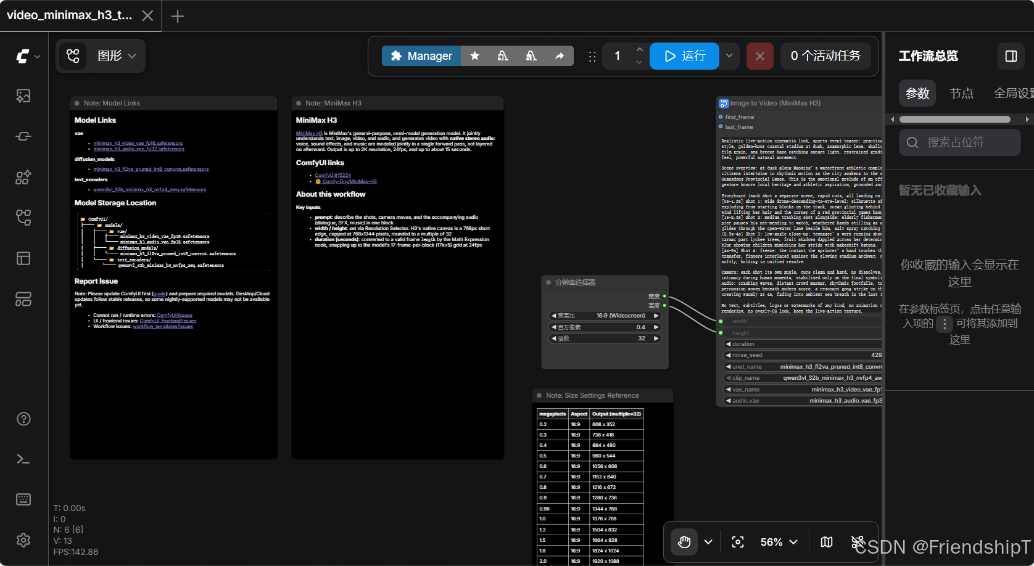Collapse the Note: MiniMax H3 node dot
Screen dimensions: 1034x566
pyautogui.click(x=299, y=103)
